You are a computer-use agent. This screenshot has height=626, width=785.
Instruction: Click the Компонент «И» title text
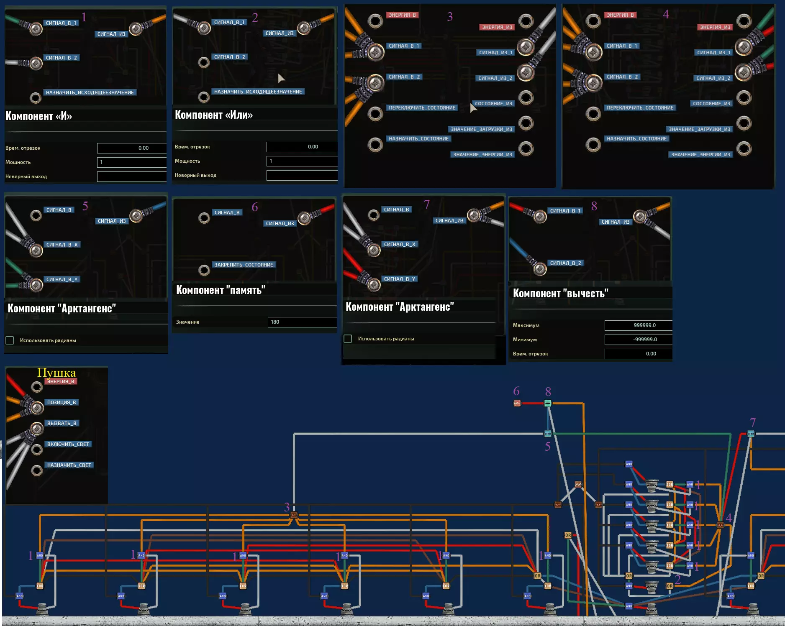tap(39, 116)
